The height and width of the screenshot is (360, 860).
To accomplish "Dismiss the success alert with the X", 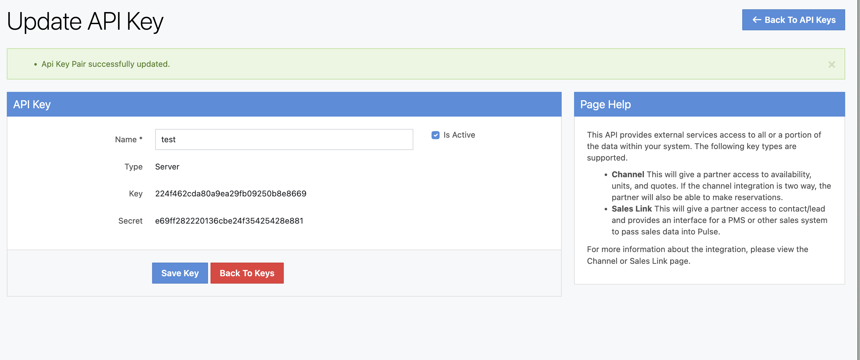I will coord(831,64).
